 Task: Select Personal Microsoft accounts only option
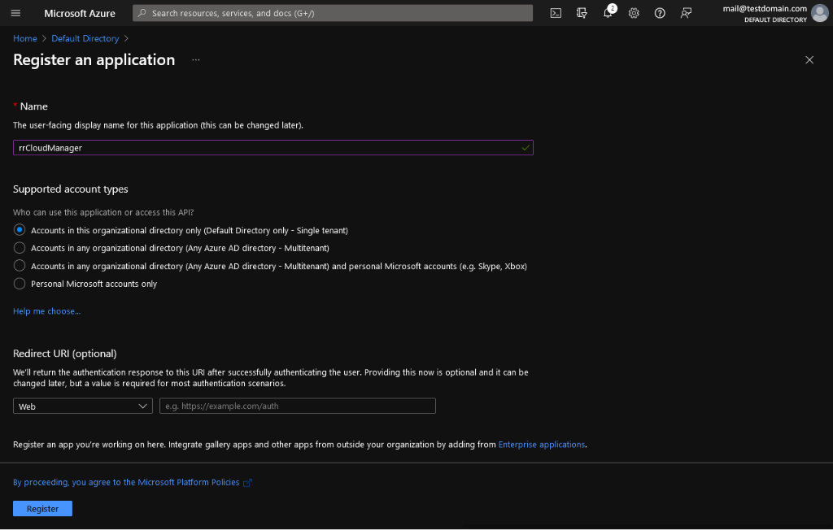20,284
